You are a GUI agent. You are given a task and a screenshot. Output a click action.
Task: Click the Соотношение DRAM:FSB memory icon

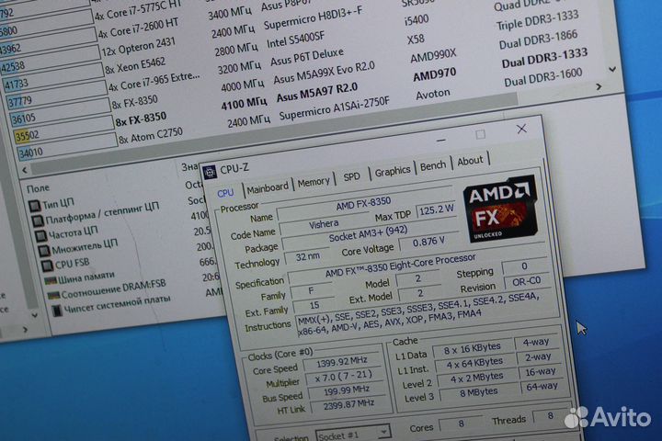pos(53,296)
